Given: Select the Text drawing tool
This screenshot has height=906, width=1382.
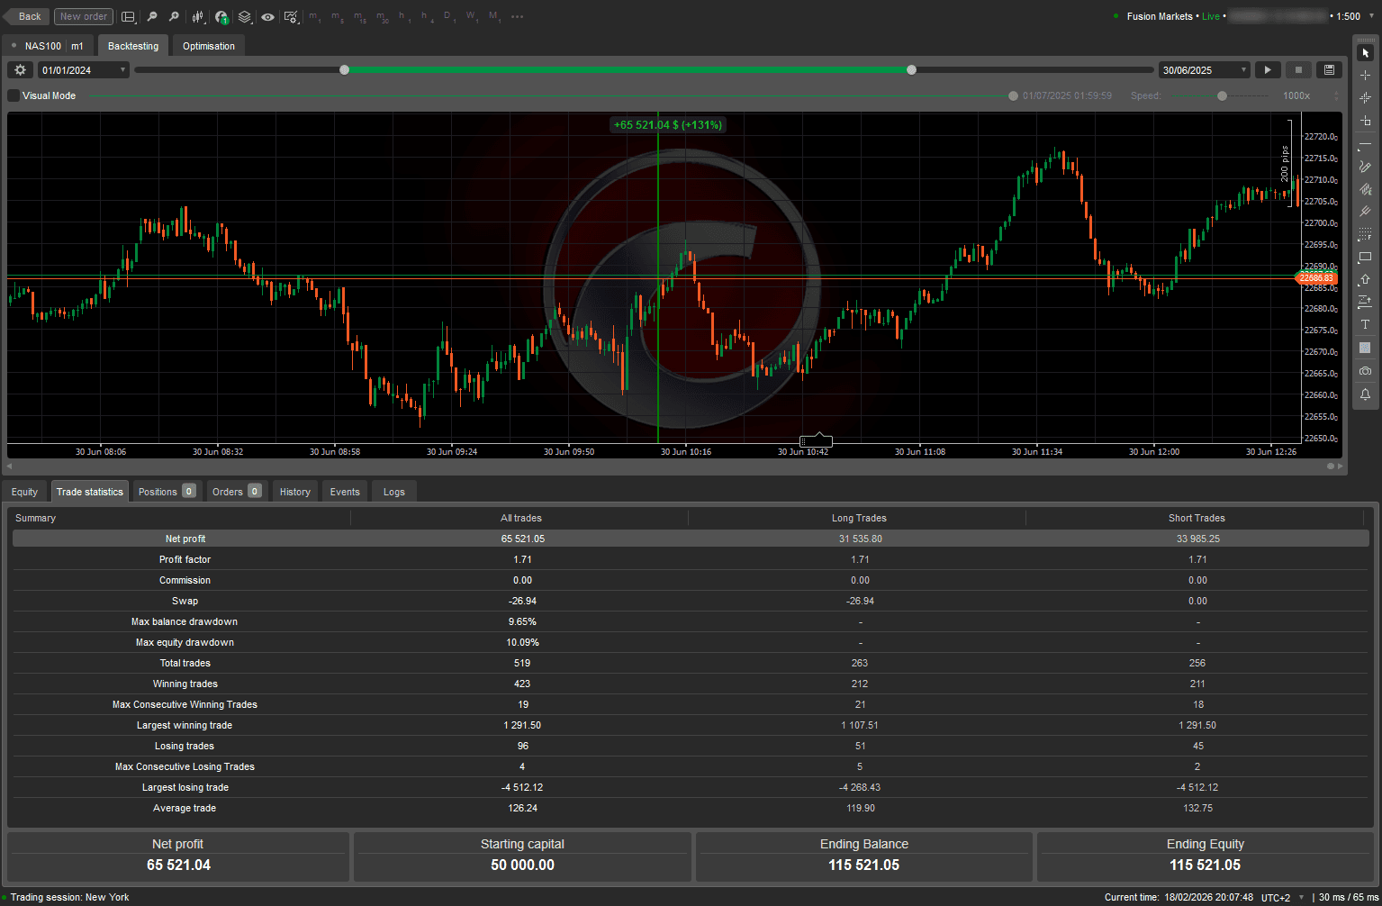Looking at the screenshot, I should [1365, 325].
